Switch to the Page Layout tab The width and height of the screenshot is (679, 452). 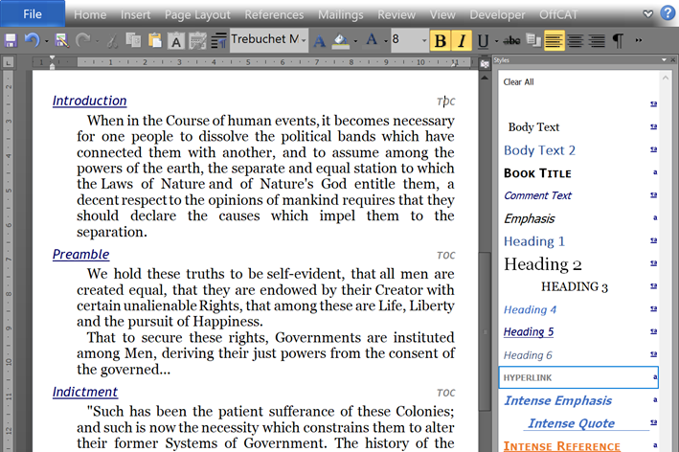pyautogui.click(x=197, y=14)
